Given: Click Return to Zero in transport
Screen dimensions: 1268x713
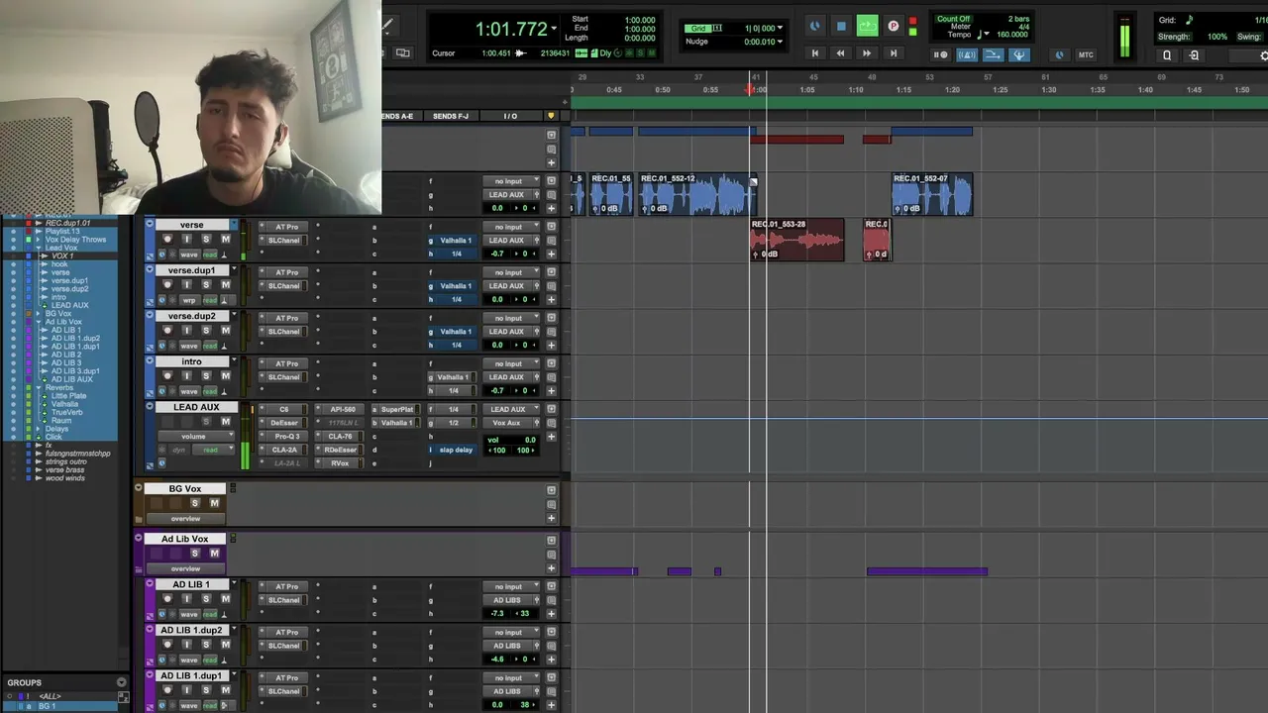Looking at the screenshot, I should (814, 53).
